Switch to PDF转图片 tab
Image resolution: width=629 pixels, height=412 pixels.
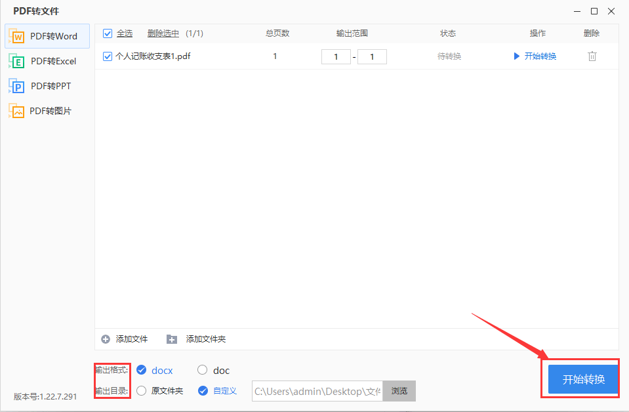(x=47, y=111)
